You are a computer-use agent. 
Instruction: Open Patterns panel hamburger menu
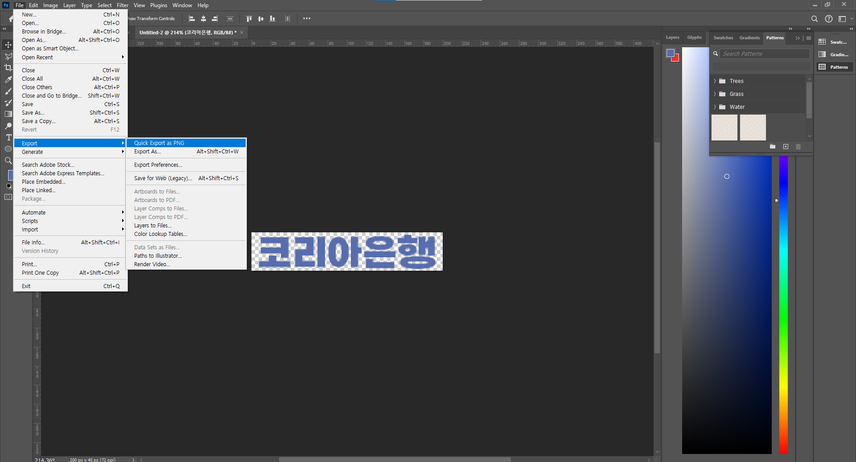pyautogui.click(x=809, y=38)
